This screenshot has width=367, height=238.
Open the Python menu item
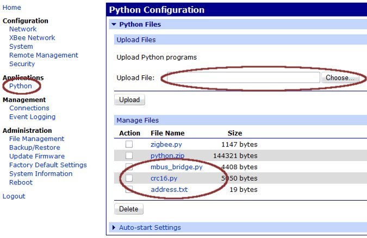[x=21, y=86]
